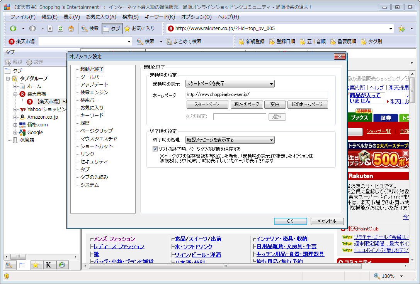420x284 pixels.
Task: Open 終了時の処理 dropdown
Action: (230, 140)
